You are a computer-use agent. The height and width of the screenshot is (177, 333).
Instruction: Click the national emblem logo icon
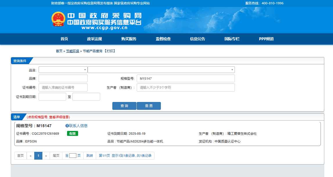pyautogui.click(x=58, y=19)
